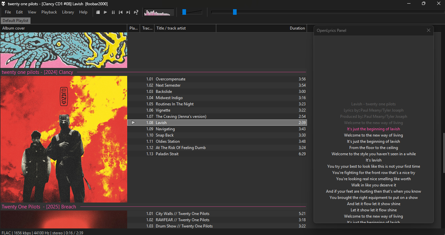Switch to the Default Playlist tab
445x235 pixels.
[15, 21]
